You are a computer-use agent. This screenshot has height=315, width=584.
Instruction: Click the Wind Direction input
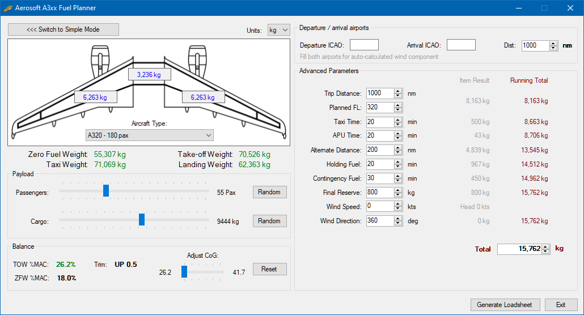click(x=380, y=220)
